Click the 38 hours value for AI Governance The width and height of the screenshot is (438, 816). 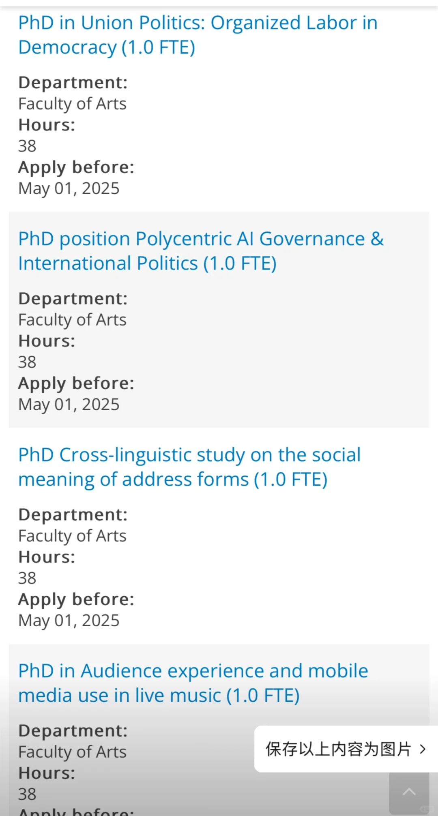point(27,362)
